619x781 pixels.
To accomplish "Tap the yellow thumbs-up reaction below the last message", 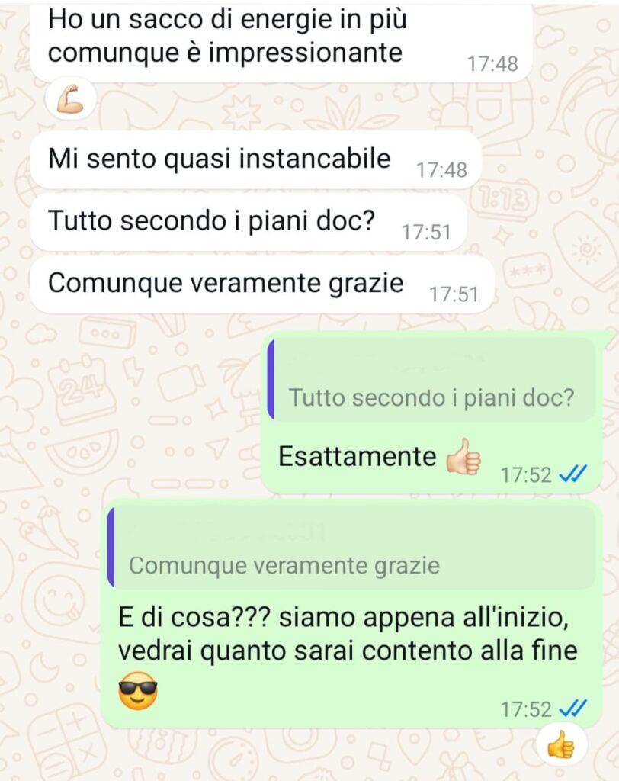I will pos(561,745).
